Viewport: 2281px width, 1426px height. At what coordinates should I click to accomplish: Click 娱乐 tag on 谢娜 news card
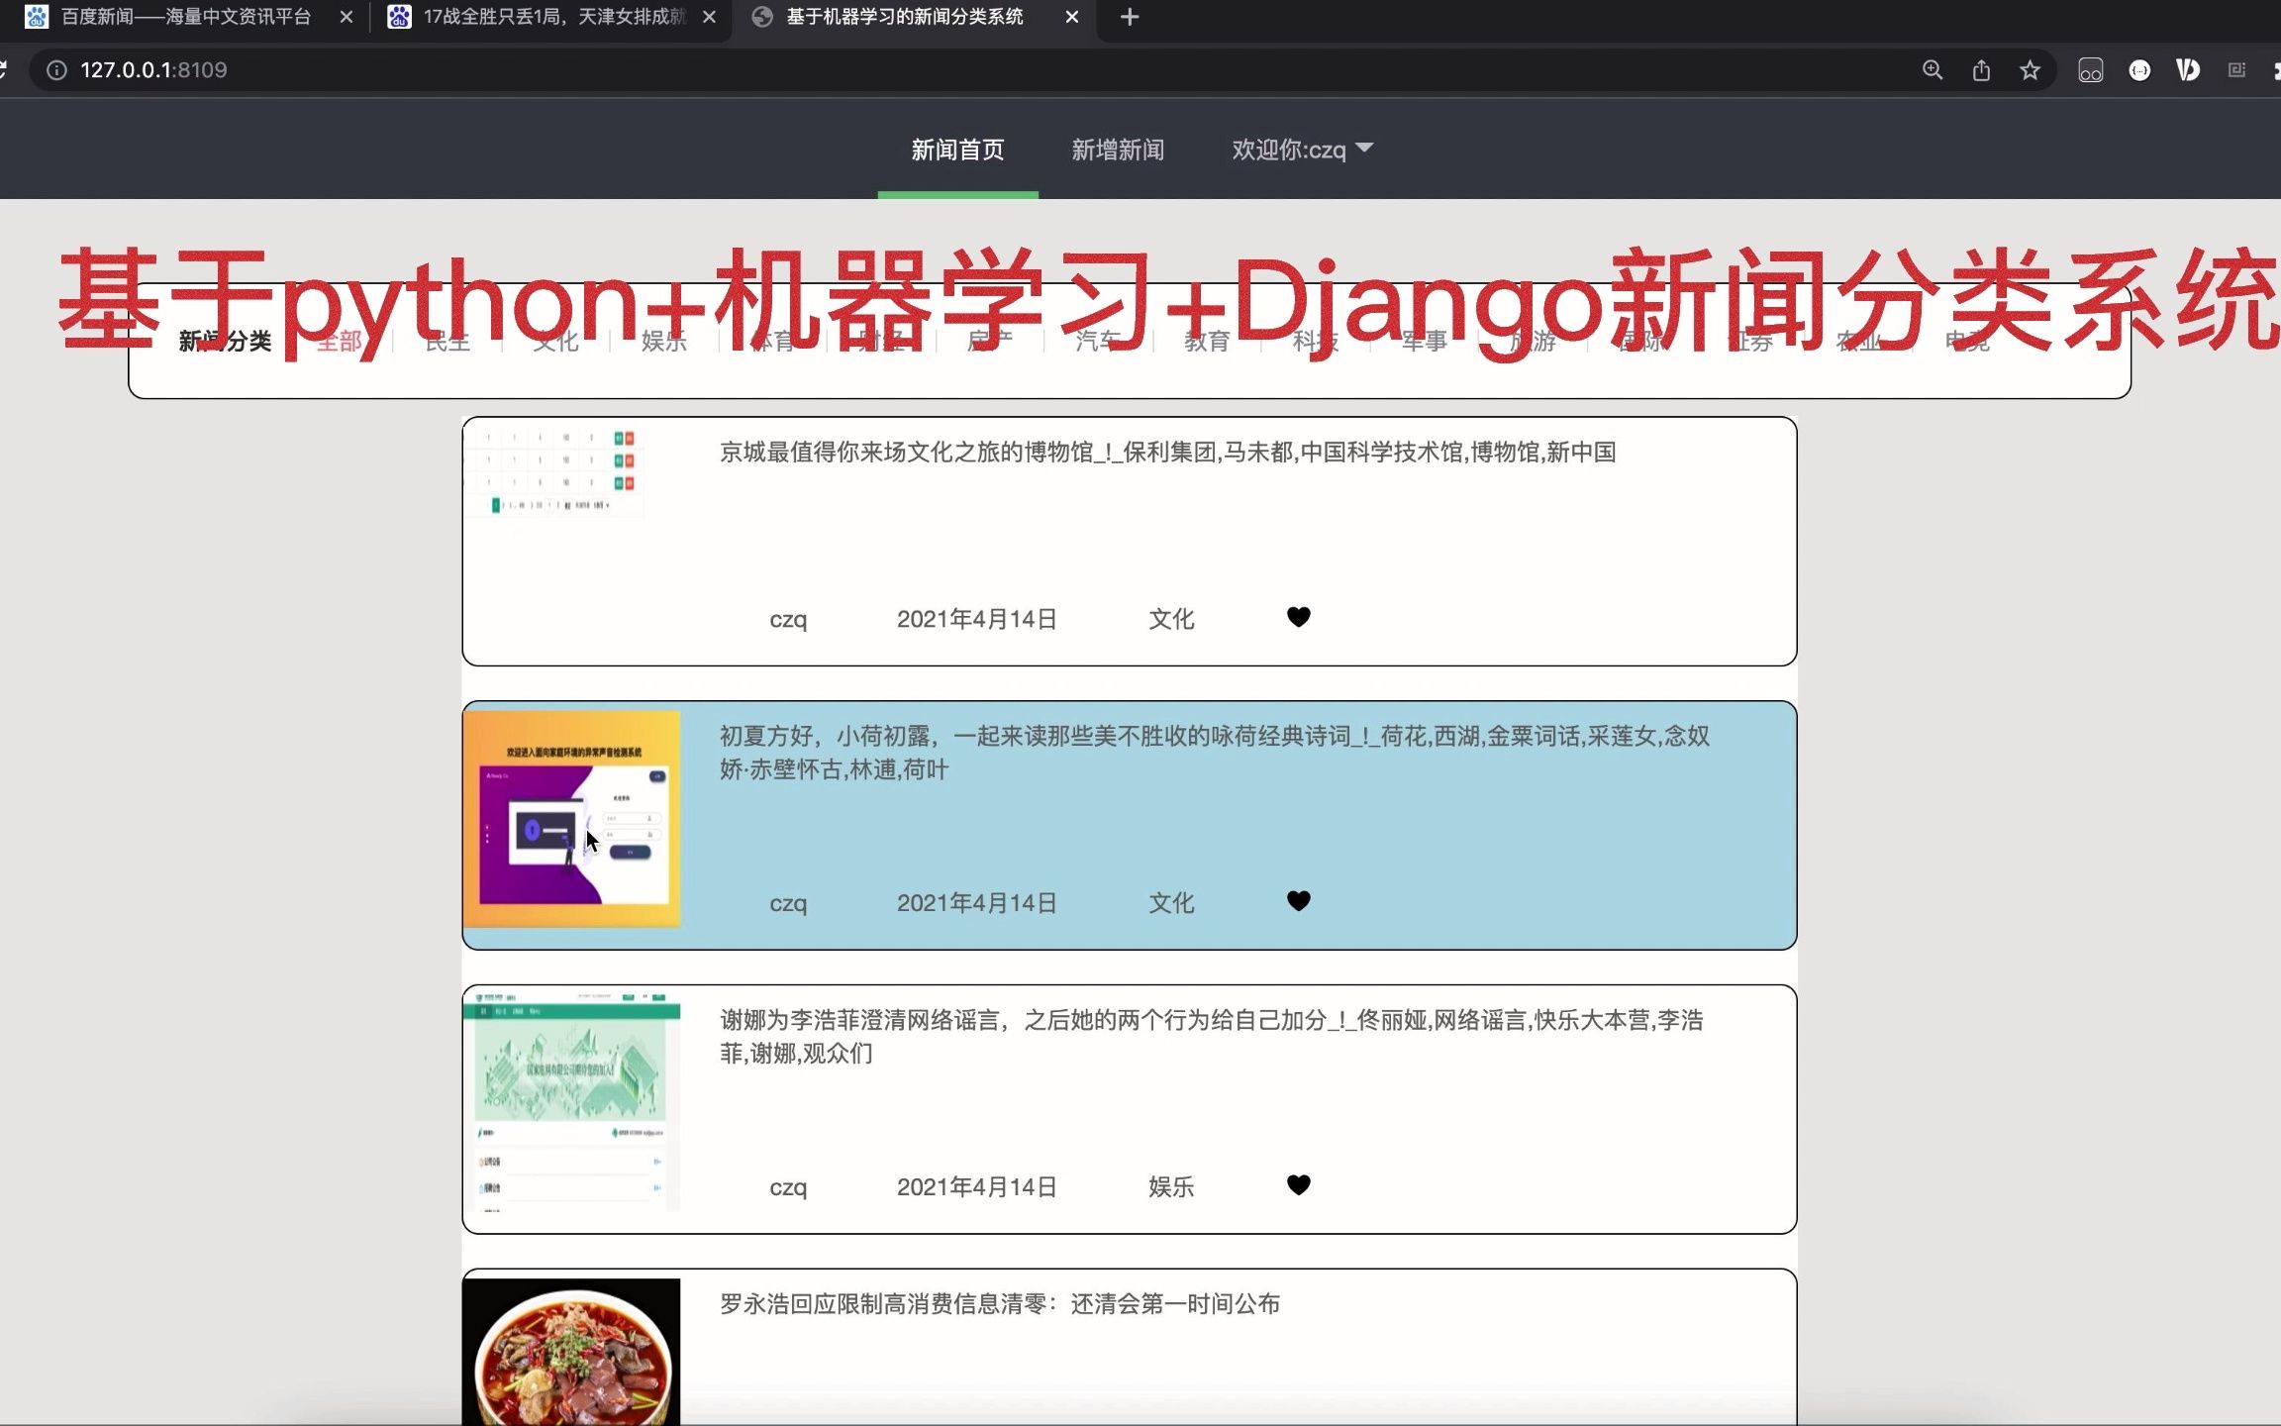[1171, 1187]
